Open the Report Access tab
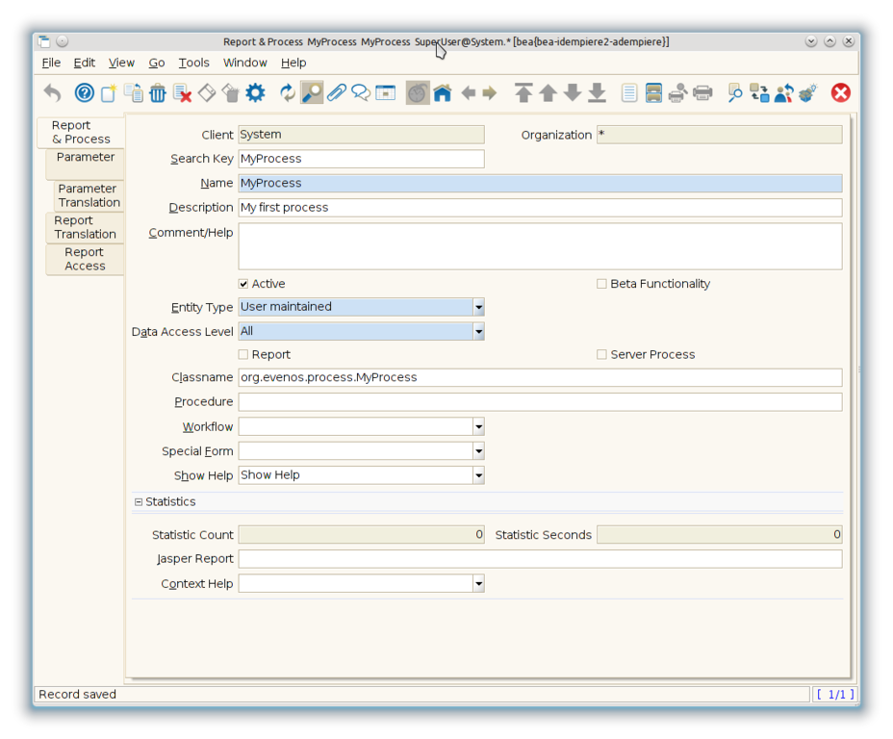Viewport: 893px width, 739px height. [x=85, y=259]
